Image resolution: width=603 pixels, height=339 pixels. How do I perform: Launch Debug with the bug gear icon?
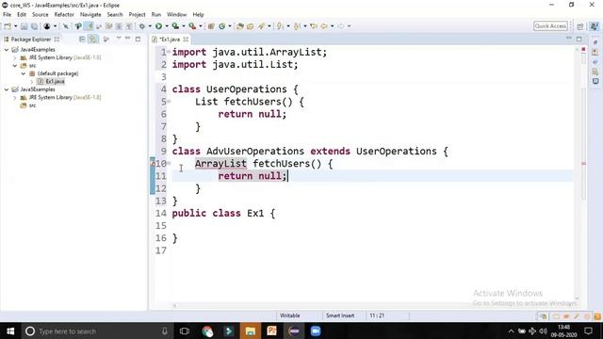point(142,26)
